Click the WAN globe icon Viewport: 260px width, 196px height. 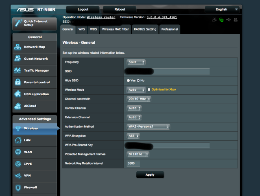click(x=18, y=152)
